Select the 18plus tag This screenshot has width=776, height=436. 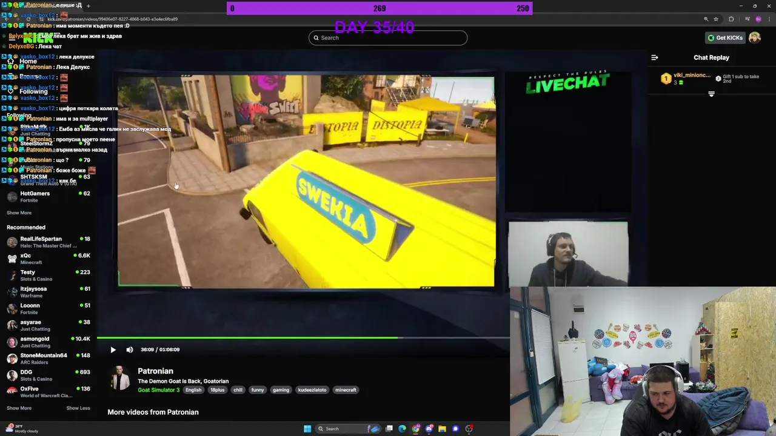click(217, 390)
